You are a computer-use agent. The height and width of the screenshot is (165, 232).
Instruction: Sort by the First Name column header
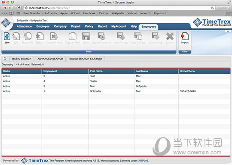point(111,71)
